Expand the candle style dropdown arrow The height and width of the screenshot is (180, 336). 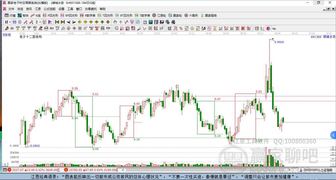(40, 22)
